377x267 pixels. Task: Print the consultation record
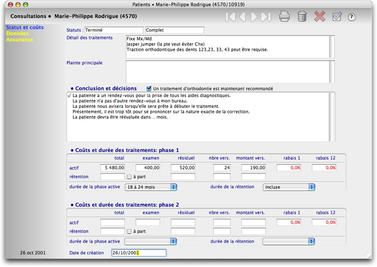[284, 17]
